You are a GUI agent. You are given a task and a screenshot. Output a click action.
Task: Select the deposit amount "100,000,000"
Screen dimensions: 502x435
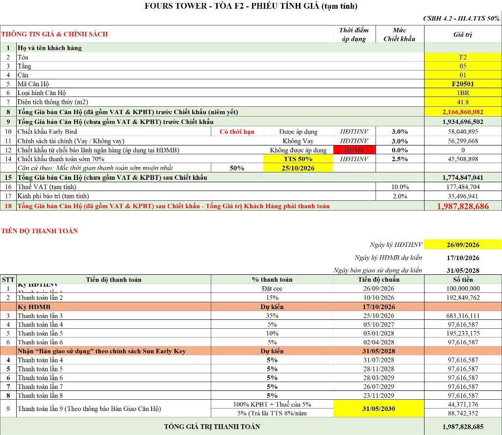point(463,289)
